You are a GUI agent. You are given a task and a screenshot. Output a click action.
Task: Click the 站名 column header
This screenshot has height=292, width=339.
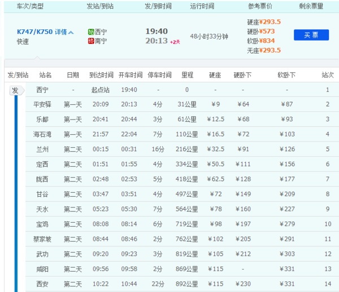point(45,75)
